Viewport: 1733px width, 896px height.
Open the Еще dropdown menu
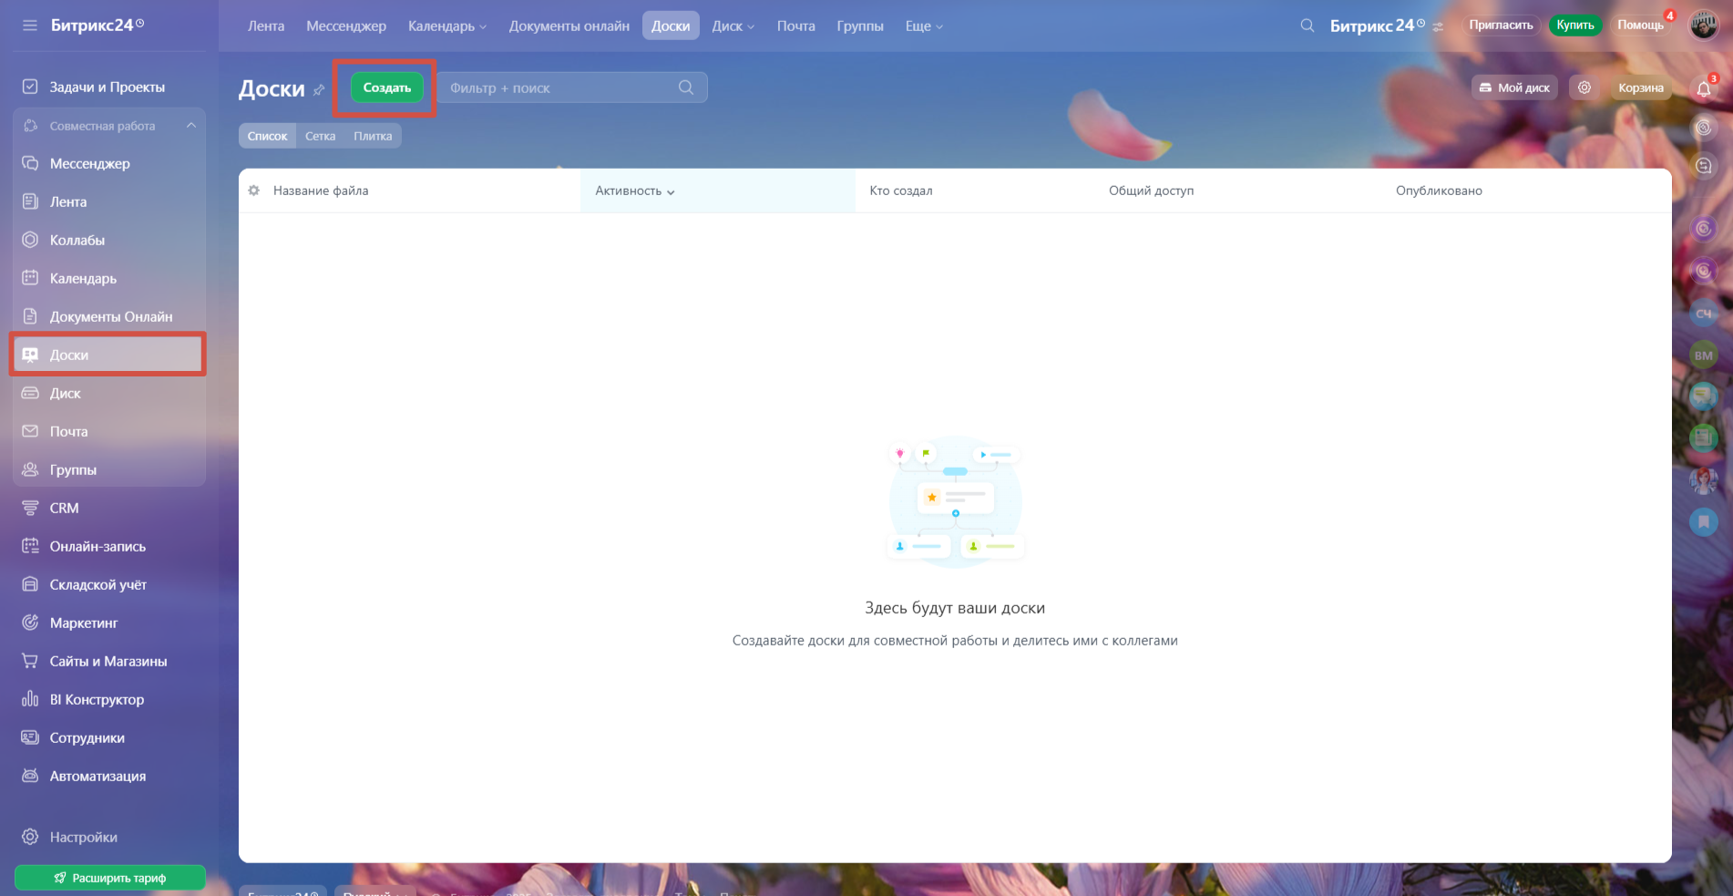[x=923, y=26]
